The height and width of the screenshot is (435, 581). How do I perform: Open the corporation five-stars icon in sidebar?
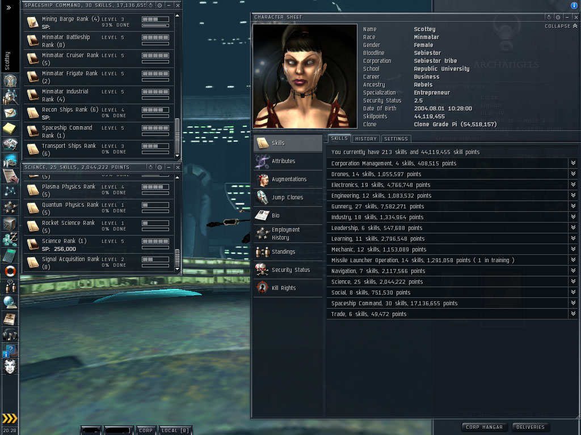[10, 207]
